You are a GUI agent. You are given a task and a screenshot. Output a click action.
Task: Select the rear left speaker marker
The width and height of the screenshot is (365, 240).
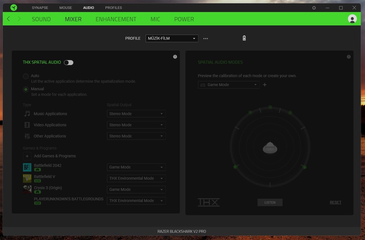click(x=235, y=167)
